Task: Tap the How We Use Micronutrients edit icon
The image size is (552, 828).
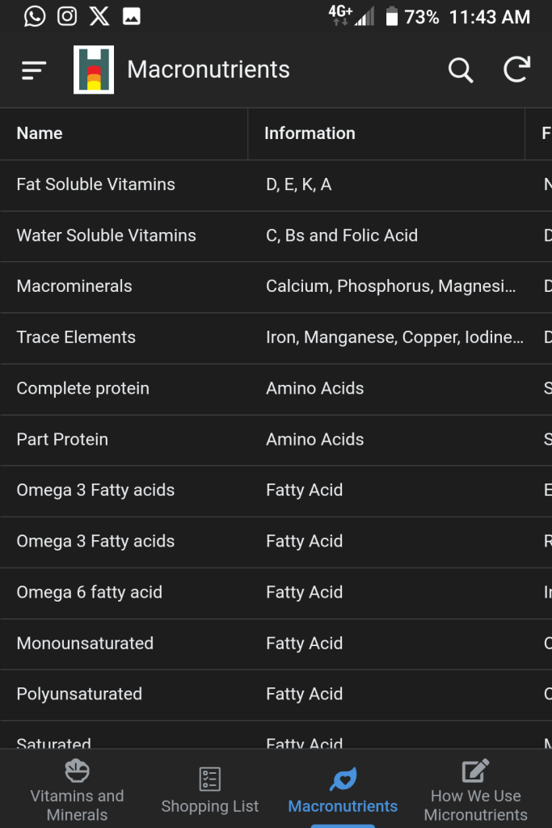Action: [x=475, y=771]
